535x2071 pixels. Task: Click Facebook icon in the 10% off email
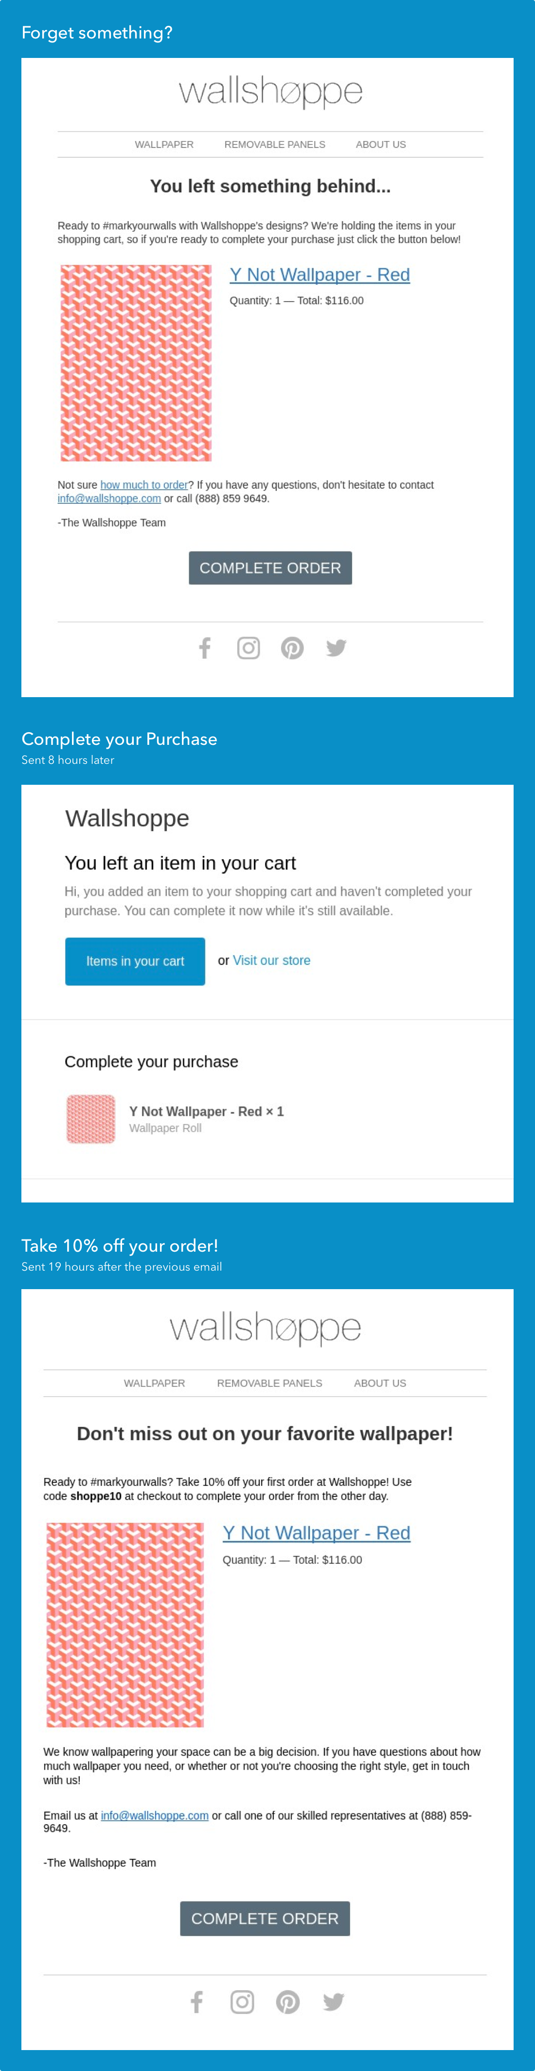[196, 2002]
